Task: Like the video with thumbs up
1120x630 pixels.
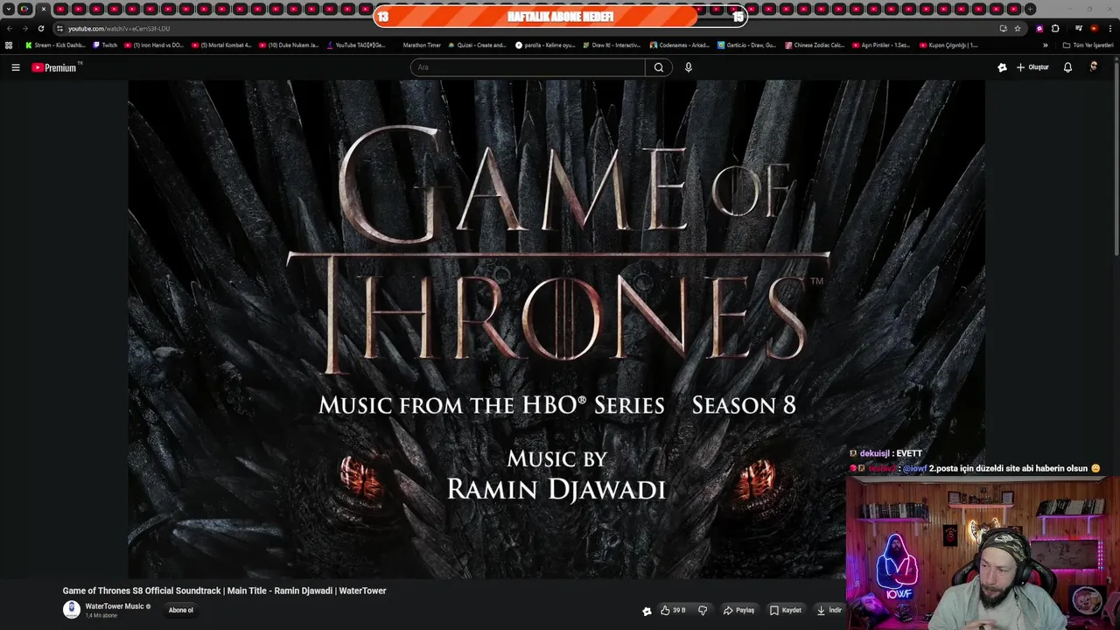Action: (x=673, y=611)
